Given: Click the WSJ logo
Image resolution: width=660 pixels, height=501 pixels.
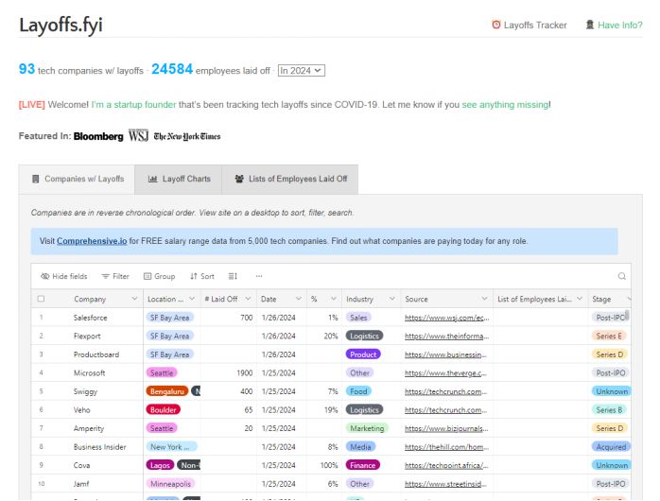Looking at the screenshot, I should point(138,136).
